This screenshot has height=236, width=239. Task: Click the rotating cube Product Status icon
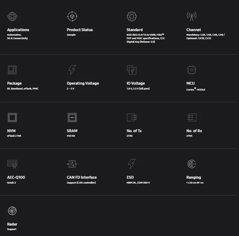pos(72,16)
